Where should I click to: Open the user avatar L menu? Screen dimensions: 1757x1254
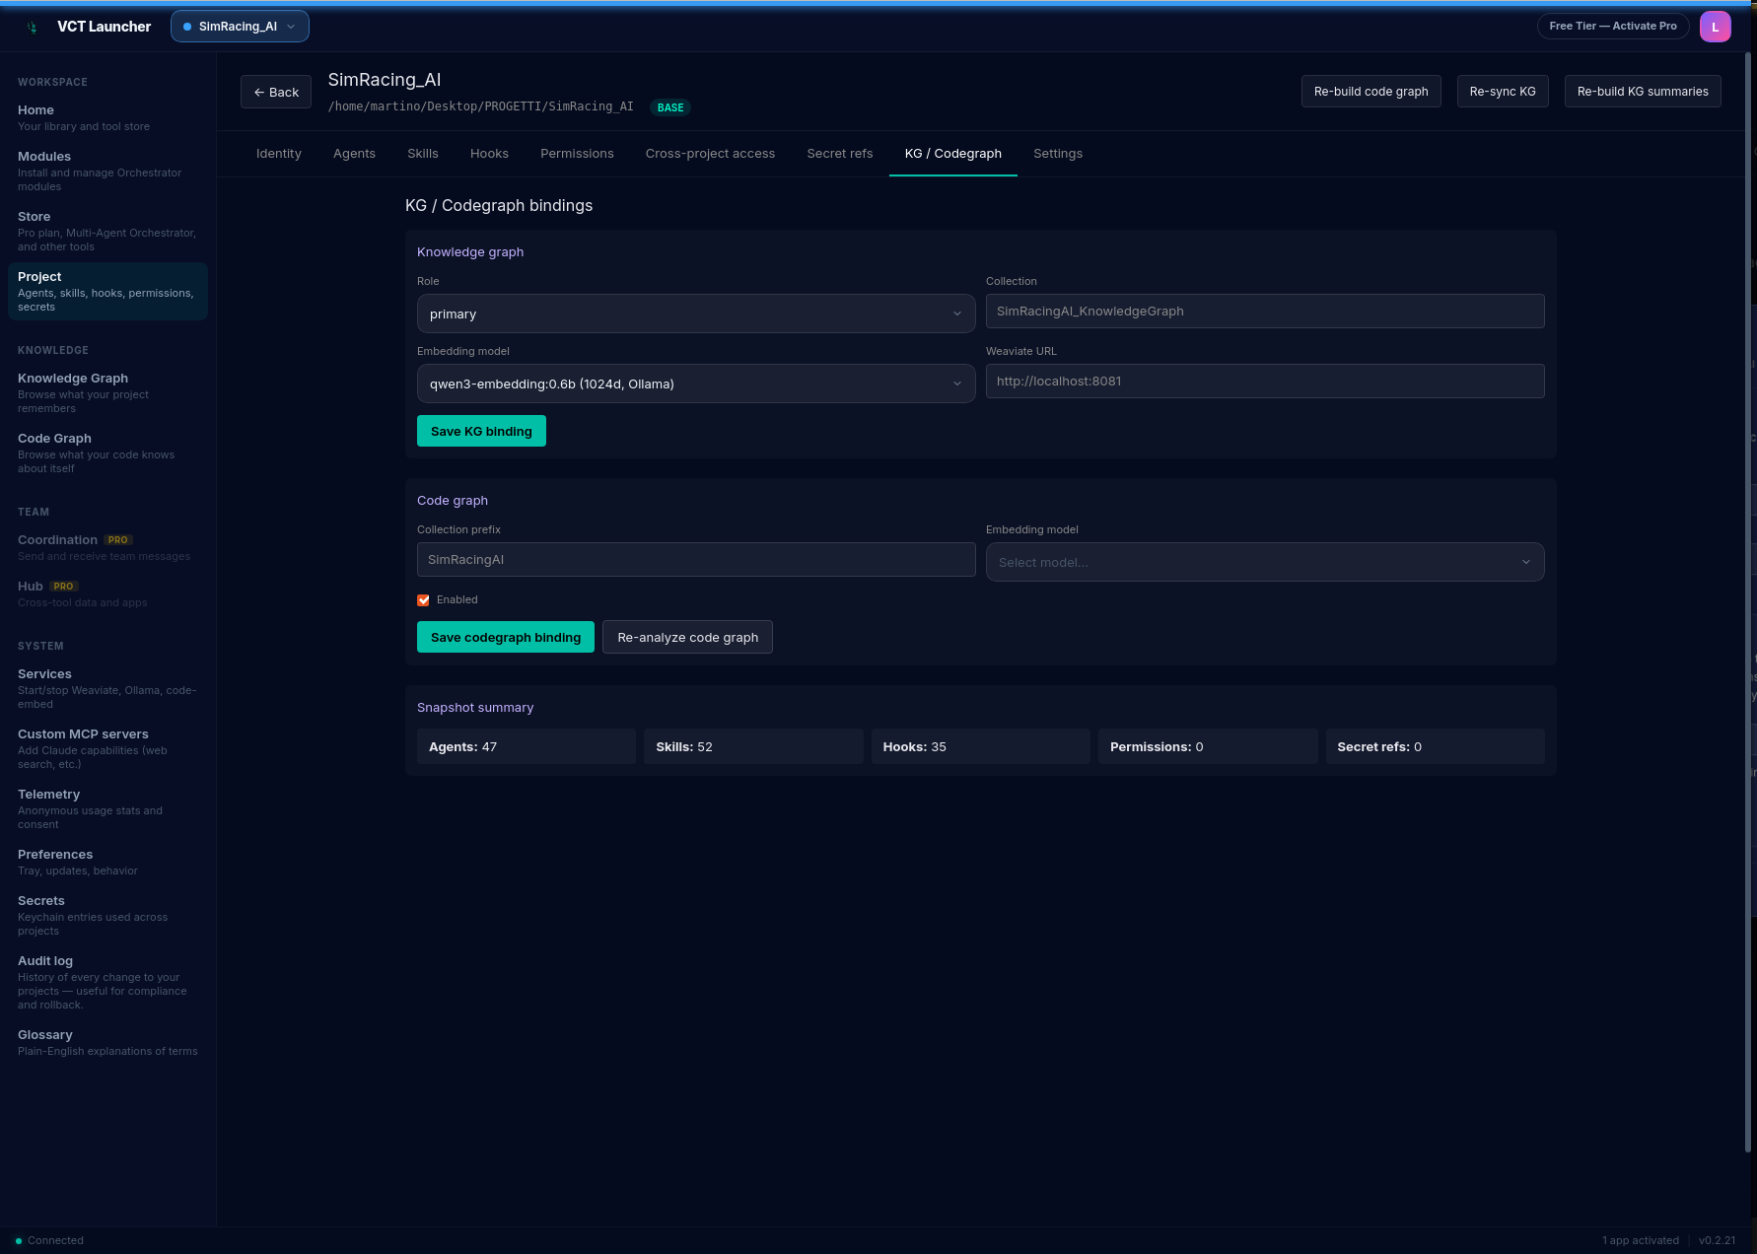click(x=1715, y=27)
